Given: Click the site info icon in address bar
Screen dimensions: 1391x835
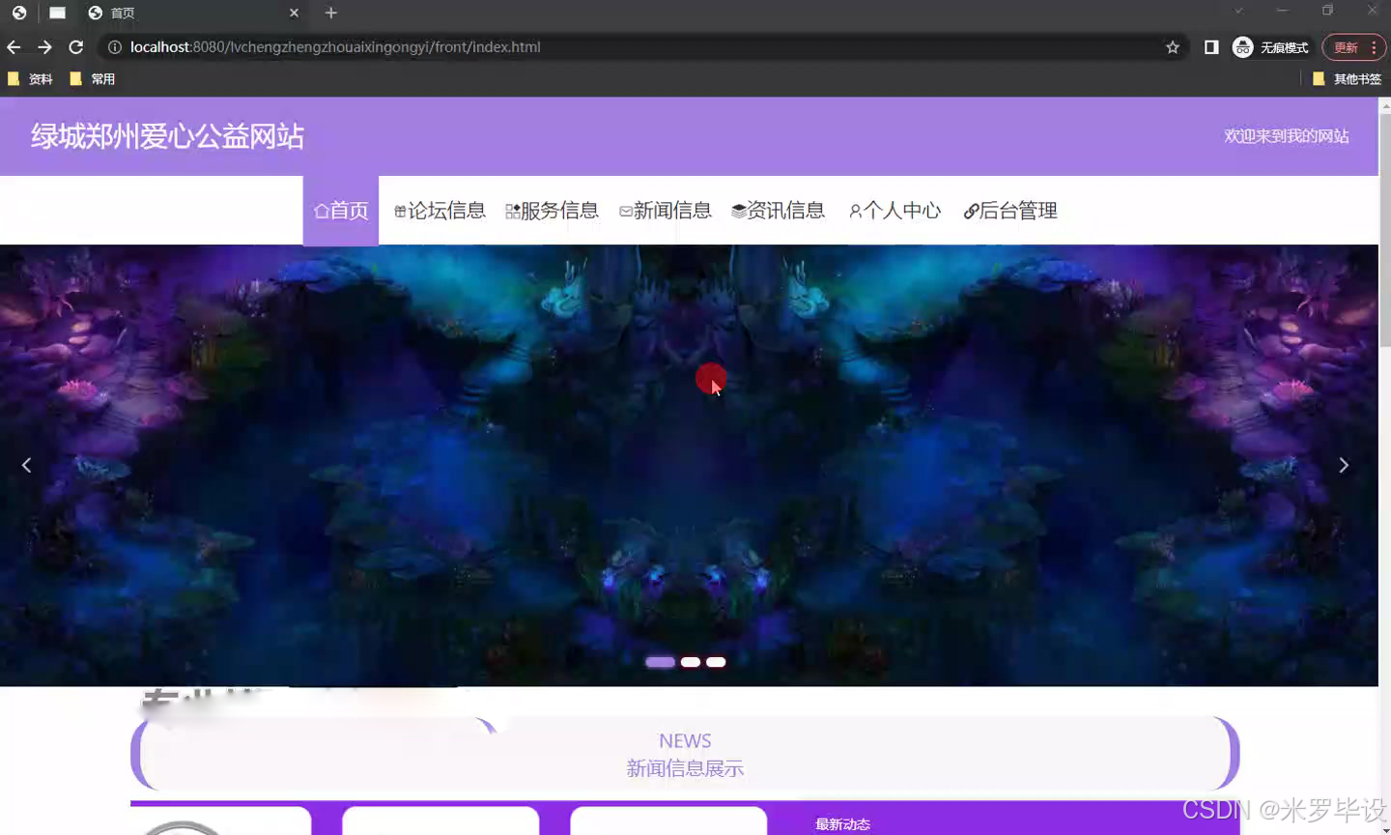Looking at the screenshot, I should point(114,46).
